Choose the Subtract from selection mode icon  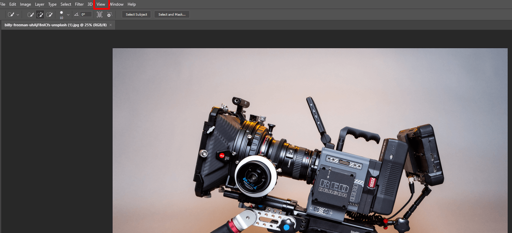coord(49,15)
